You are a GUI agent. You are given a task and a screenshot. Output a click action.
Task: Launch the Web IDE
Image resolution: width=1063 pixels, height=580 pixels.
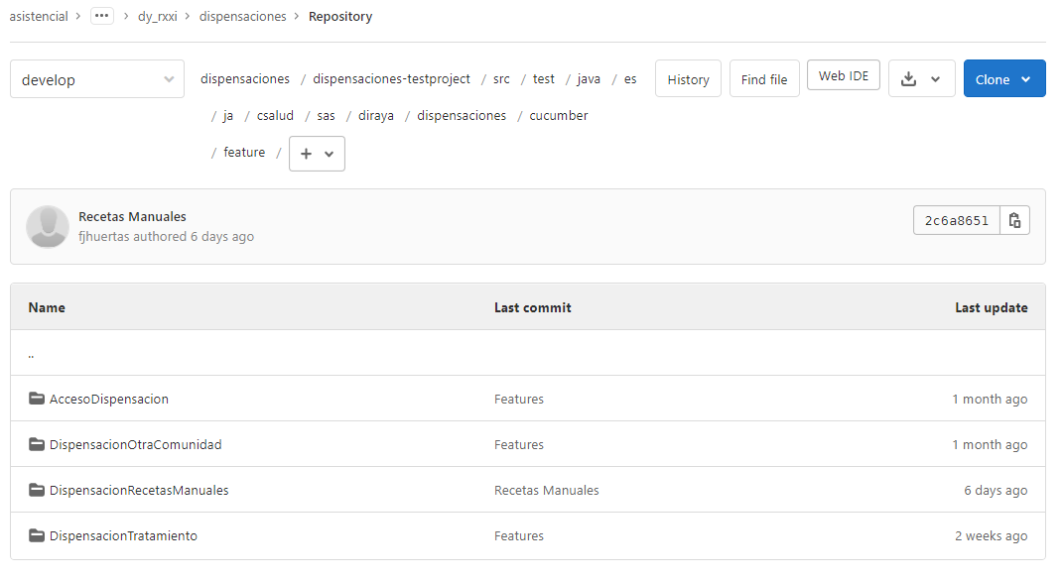(x=844, y=75)
